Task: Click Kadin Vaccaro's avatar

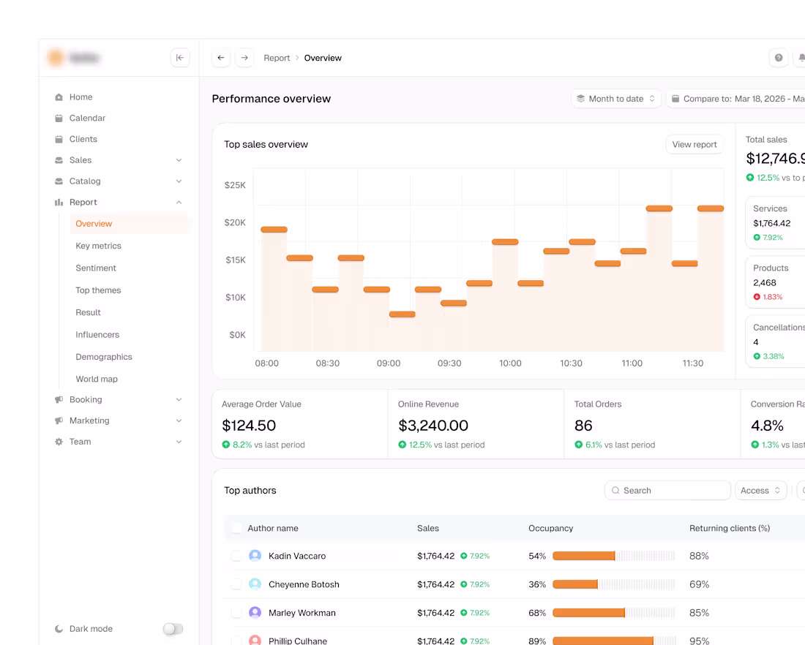Action: (255, 555)
